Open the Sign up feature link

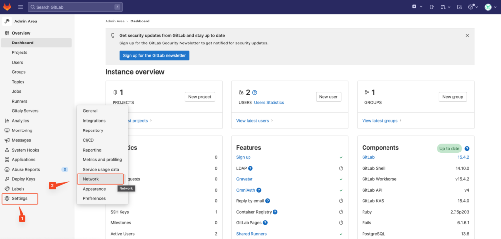point(244,157)
